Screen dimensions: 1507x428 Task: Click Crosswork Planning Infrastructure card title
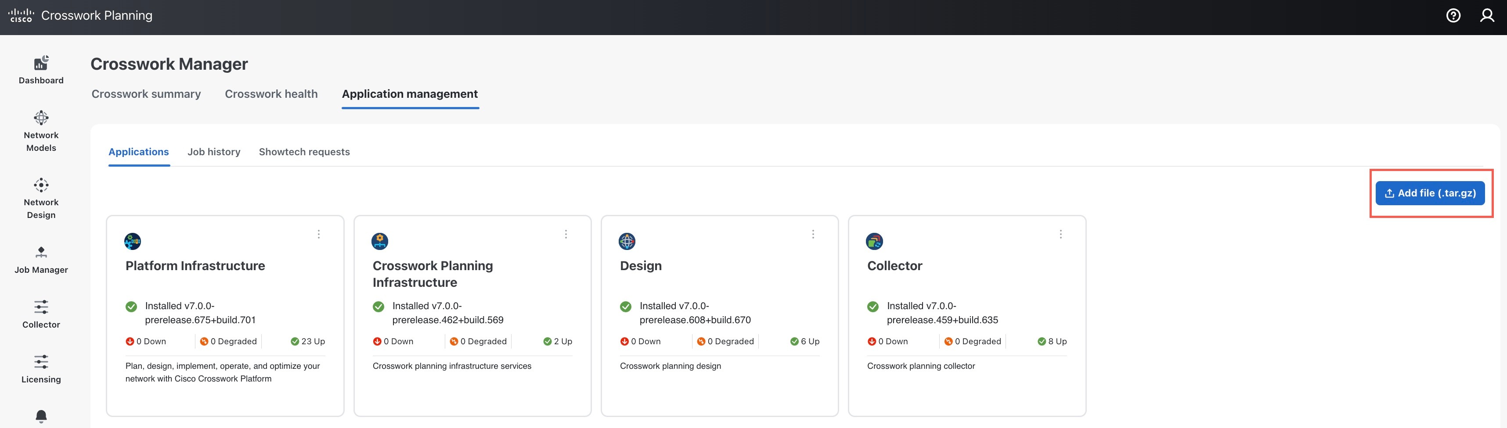pyautogui.click(x=433, y=274)
